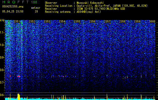Click the 2353 time marker
This screenshot has width=158, height=100.
(x=47, y=21)
